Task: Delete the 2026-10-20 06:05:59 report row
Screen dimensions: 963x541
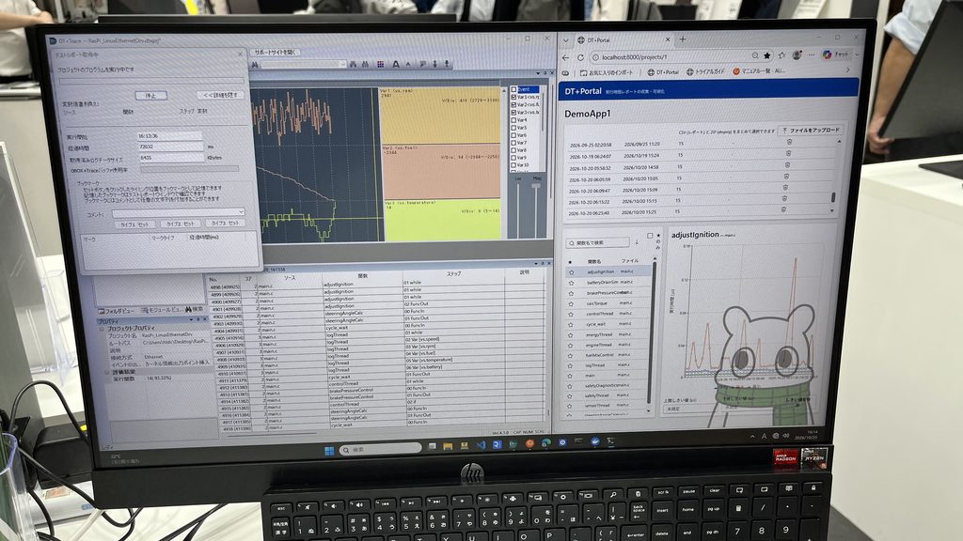Action: point(786,176)
